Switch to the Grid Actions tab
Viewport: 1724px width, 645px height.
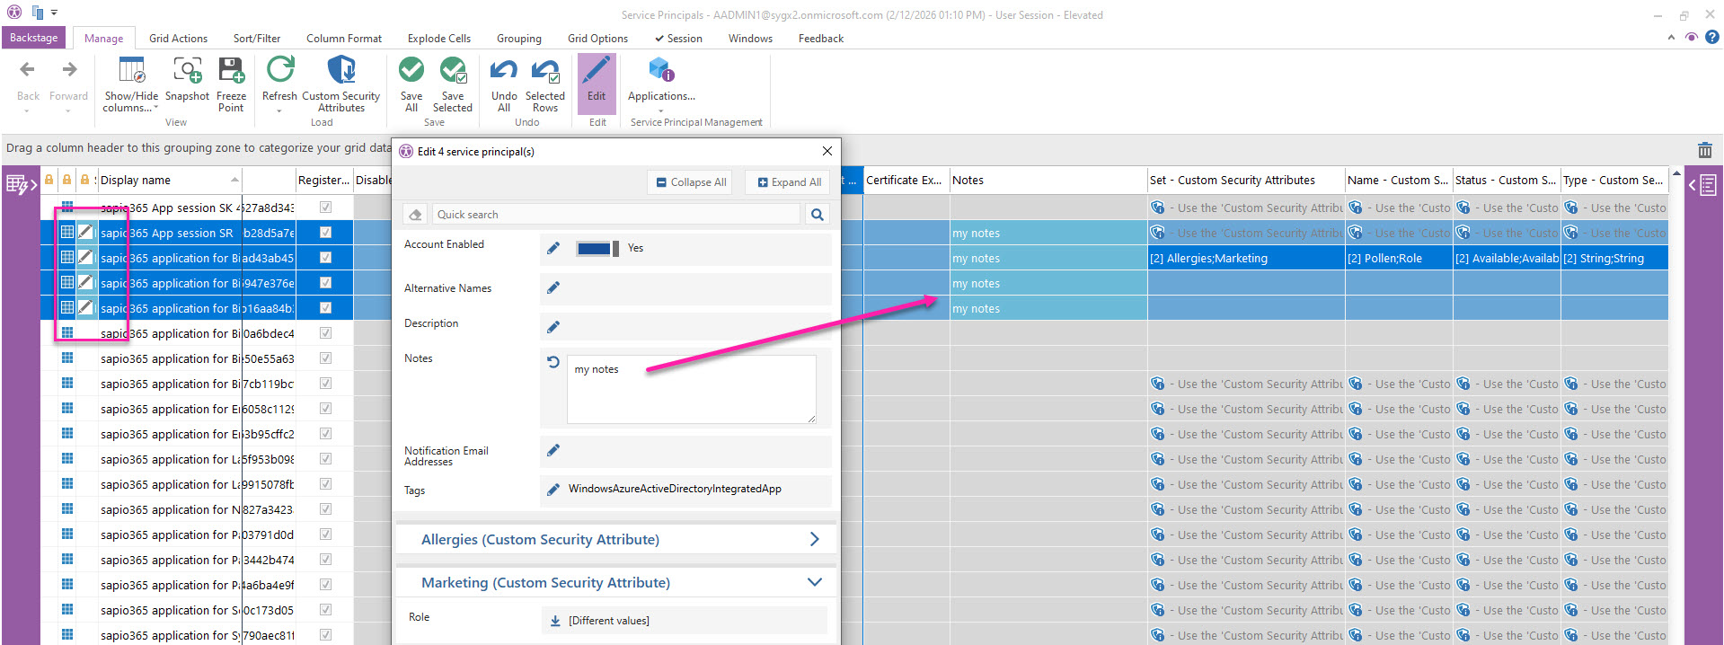[178, 39]
